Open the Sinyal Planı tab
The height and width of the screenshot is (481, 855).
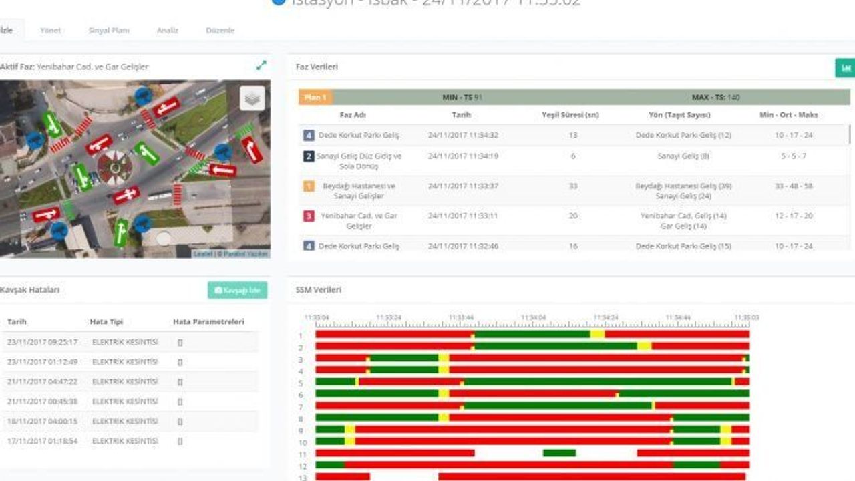click(x=109, y=31)
